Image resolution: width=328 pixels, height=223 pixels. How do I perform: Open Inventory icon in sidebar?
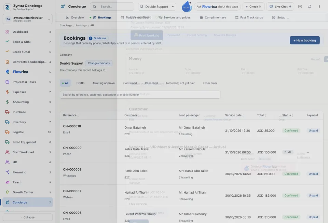[7, 122]
